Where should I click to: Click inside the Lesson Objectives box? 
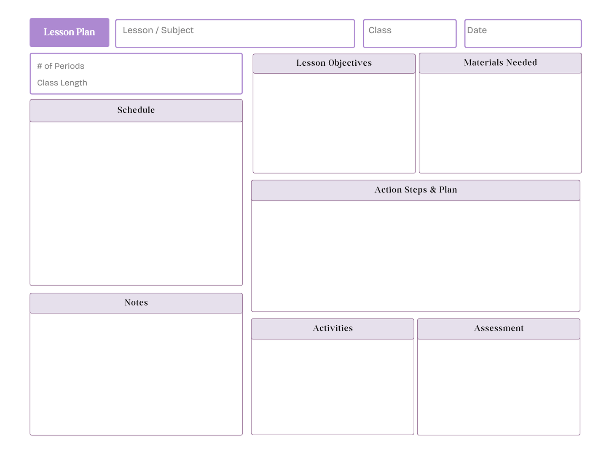click(334, 123)
